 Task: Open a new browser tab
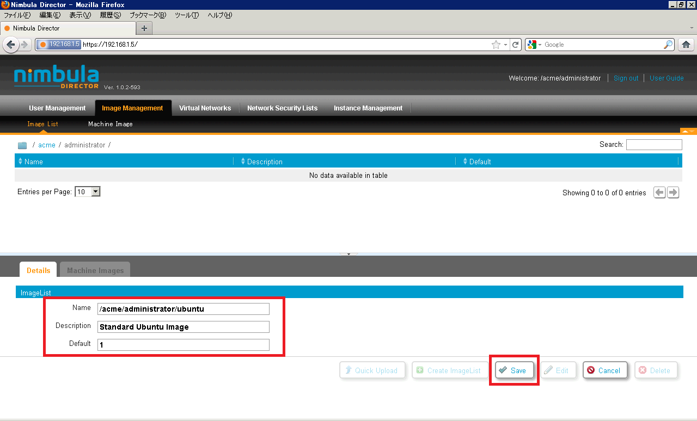click(x=144, y=28)
